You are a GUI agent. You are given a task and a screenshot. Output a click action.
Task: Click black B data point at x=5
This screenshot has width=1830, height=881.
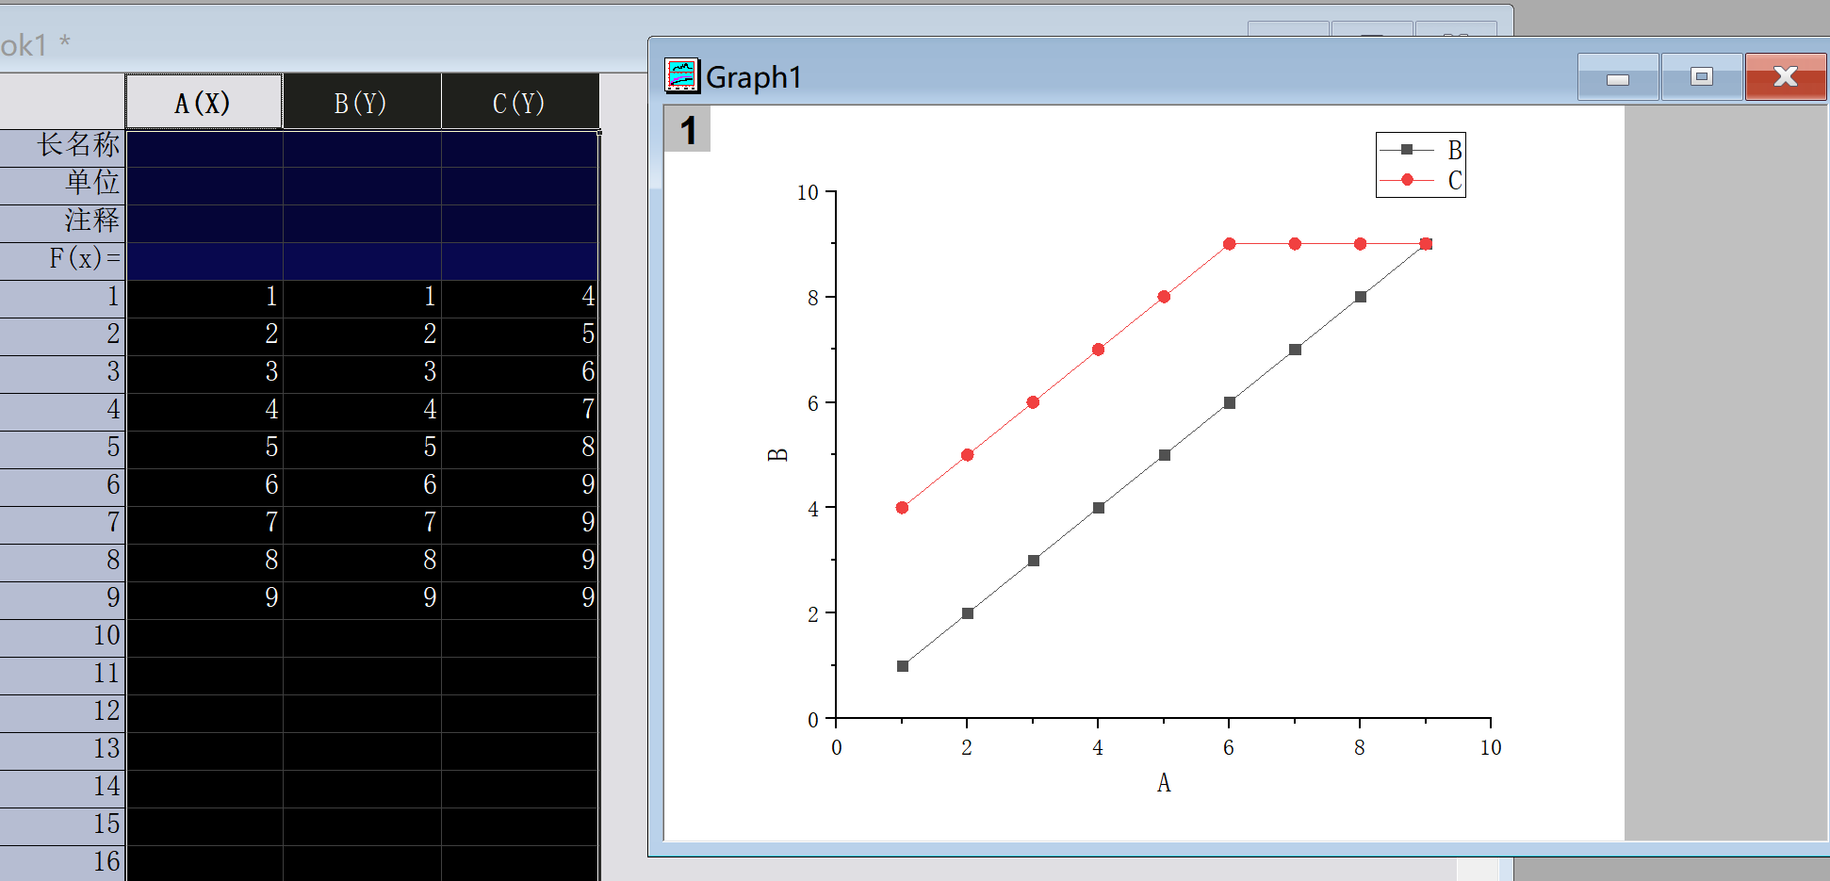(1165, 455)
